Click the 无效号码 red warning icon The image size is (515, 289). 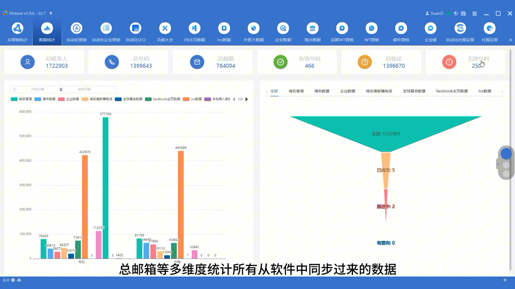tap(449, 62)
